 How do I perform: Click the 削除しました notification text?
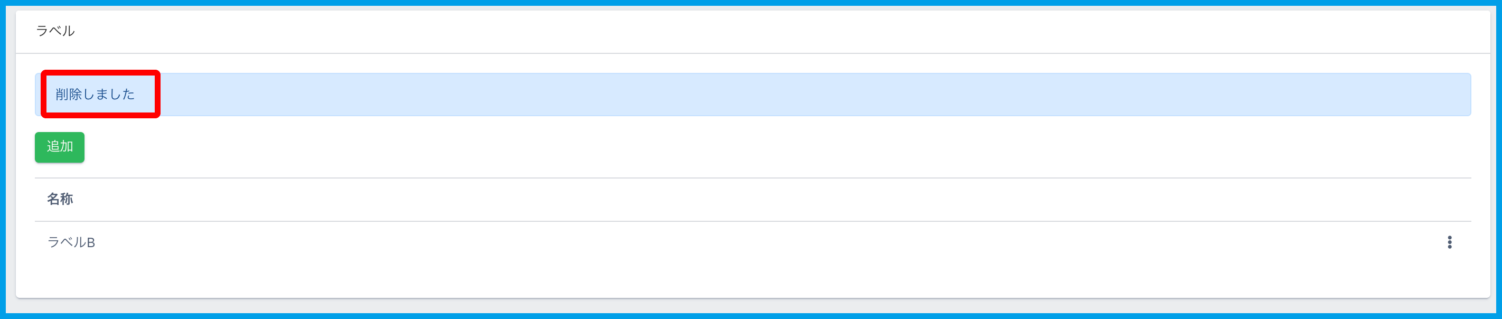pos(95,95)
